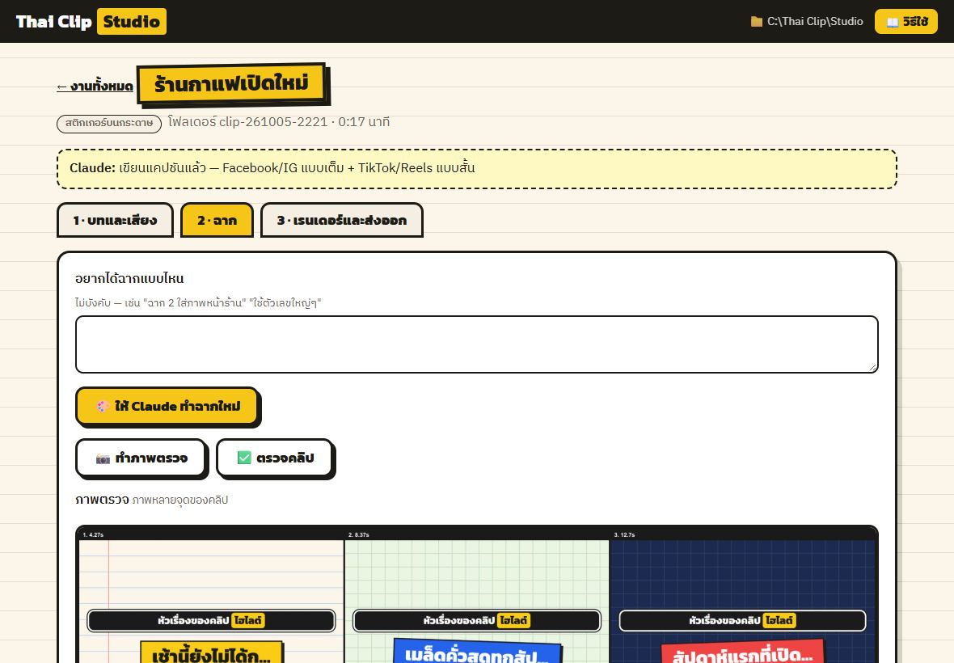
Task: Click the palette icon on Claude scene button
Action: pos(103,407)
